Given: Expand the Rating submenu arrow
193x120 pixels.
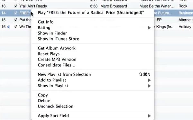Looking at the screenshot, I should click(x=150, y=28).
